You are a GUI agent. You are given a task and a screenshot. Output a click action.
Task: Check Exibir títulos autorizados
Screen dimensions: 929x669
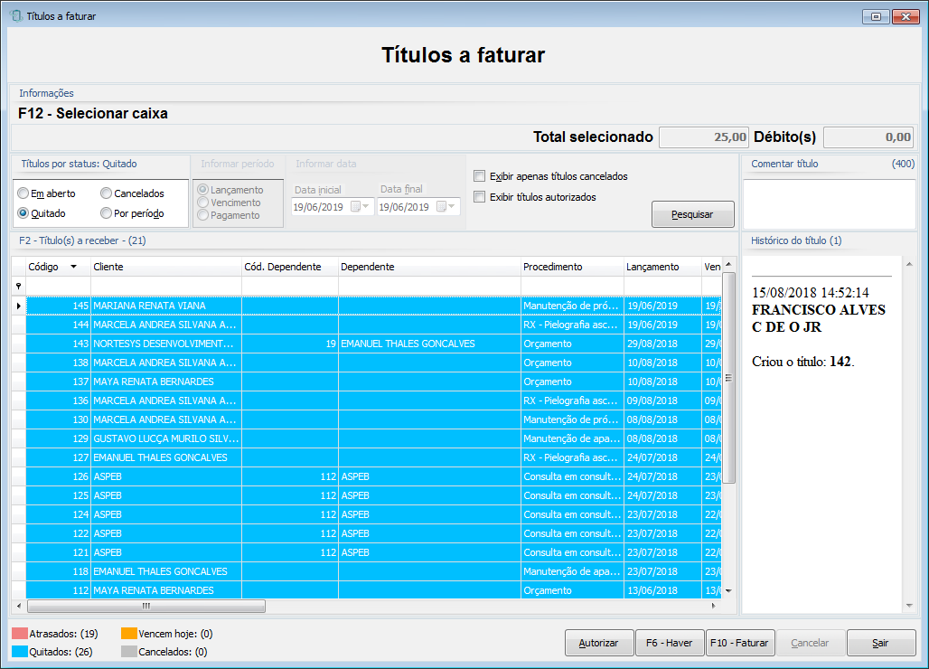[479, 197]
